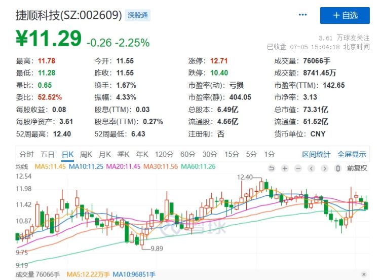
Task: Click the 12.40 high marker on chart
Action: (x=245, y=177)
